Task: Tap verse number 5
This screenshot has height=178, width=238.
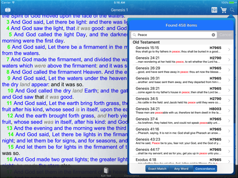Action: 10,34
